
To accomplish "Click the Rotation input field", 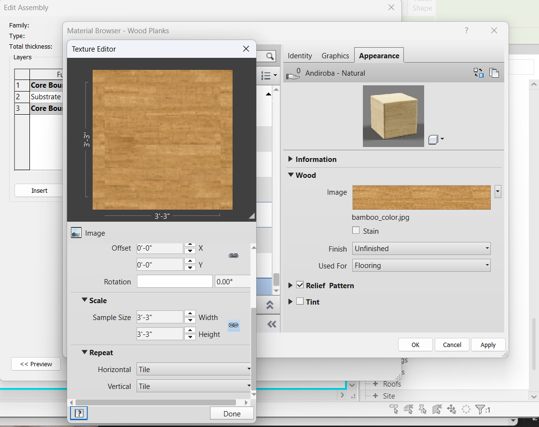I will 175,281.
